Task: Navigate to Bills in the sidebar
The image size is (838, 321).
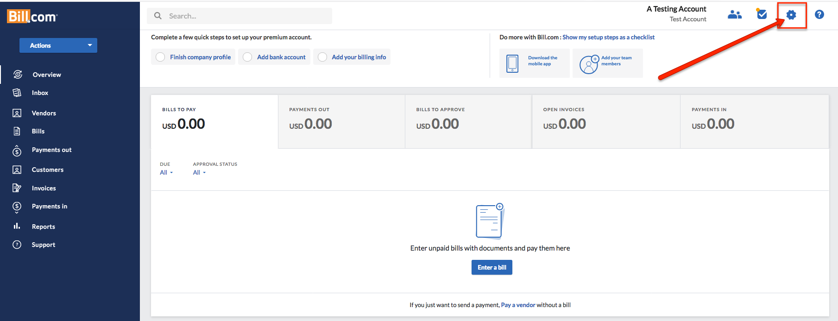Action: pos(38,131)
